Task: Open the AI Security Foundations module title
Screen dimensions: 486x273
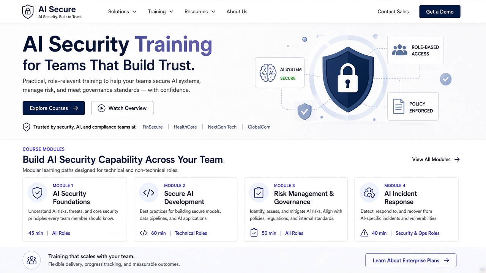Action: tap(71, 198)
